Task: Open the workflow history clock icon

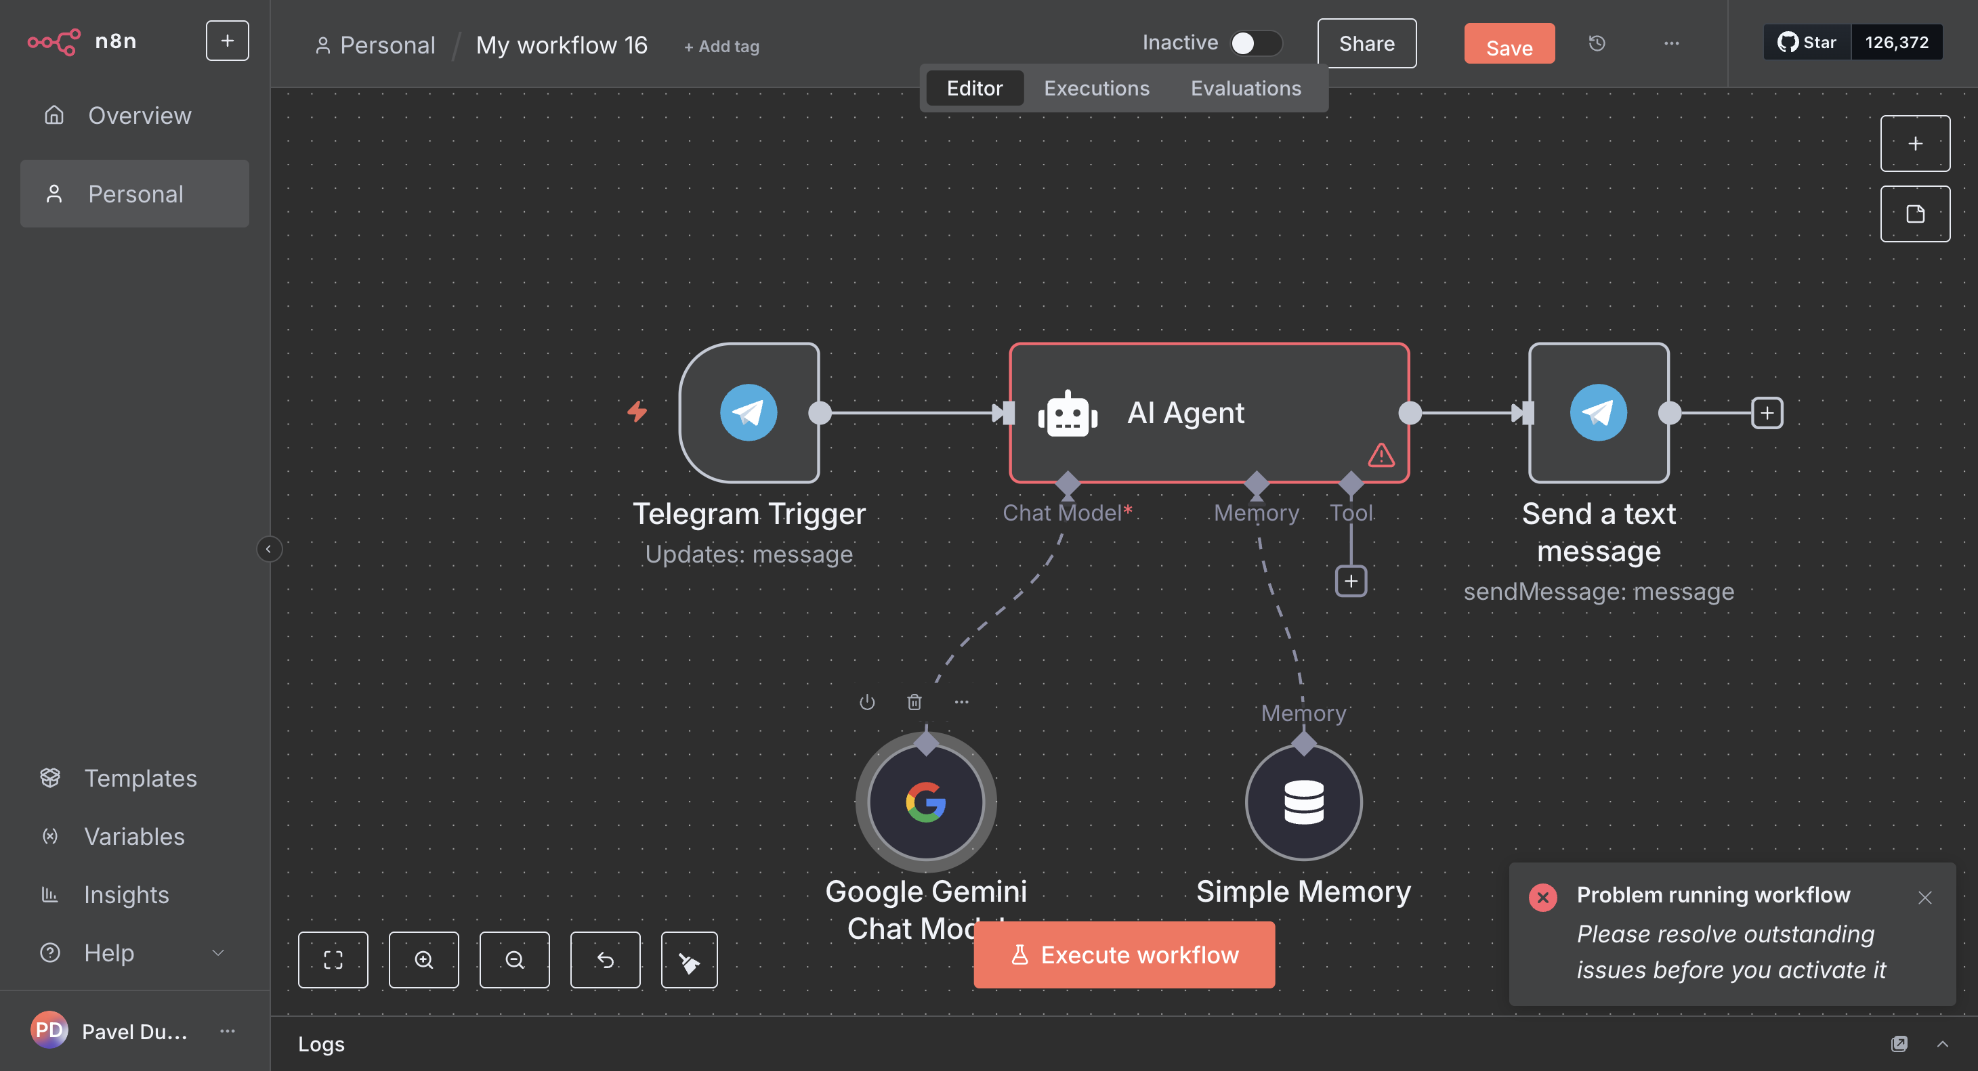Action: tap(1597, 44)
